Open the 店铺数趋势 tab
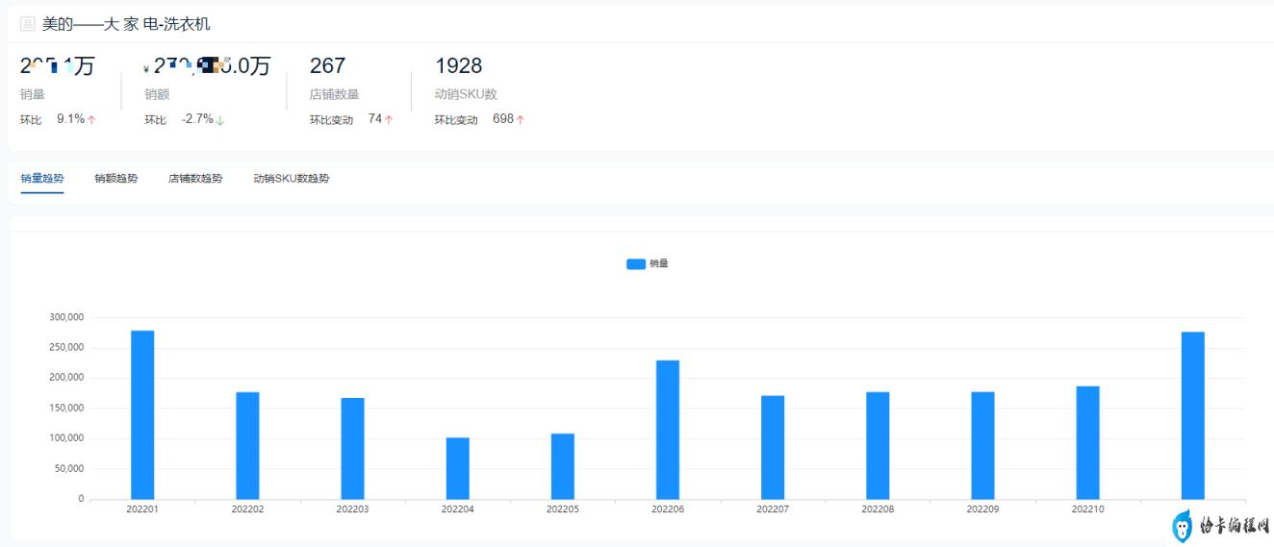The height and width of the screenshot is (547, 1274). point(195,179)
